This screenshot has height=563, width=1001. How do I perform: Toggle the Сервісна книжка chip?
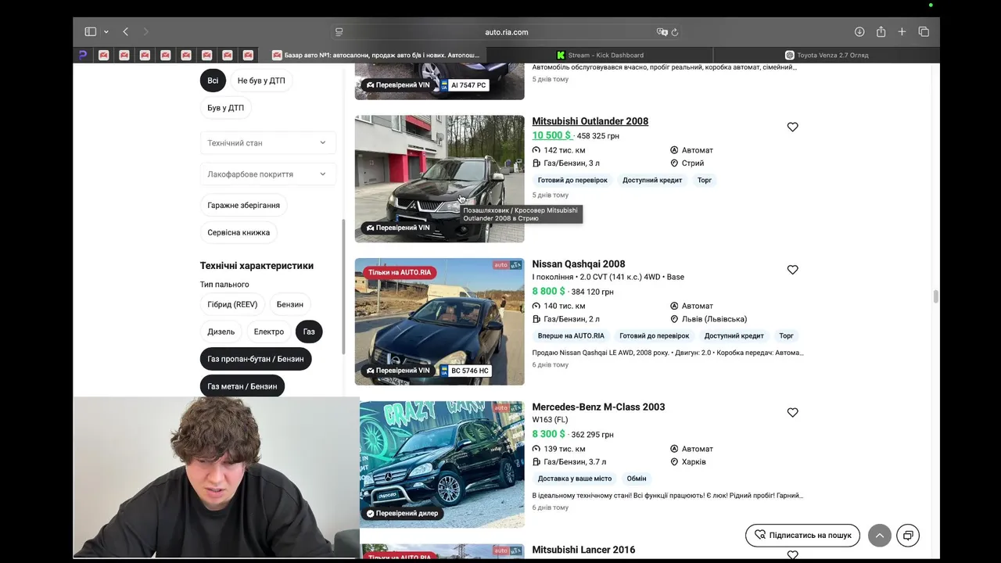[x=239, y=233]
